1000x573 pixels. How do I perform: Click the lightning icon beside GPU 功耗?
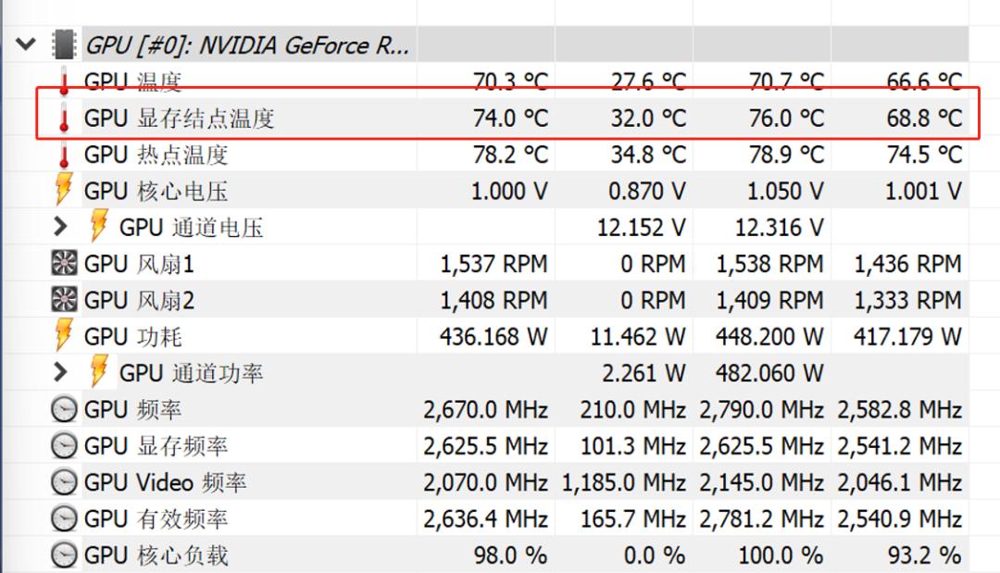pyautogui.click(x=62, y=336)
